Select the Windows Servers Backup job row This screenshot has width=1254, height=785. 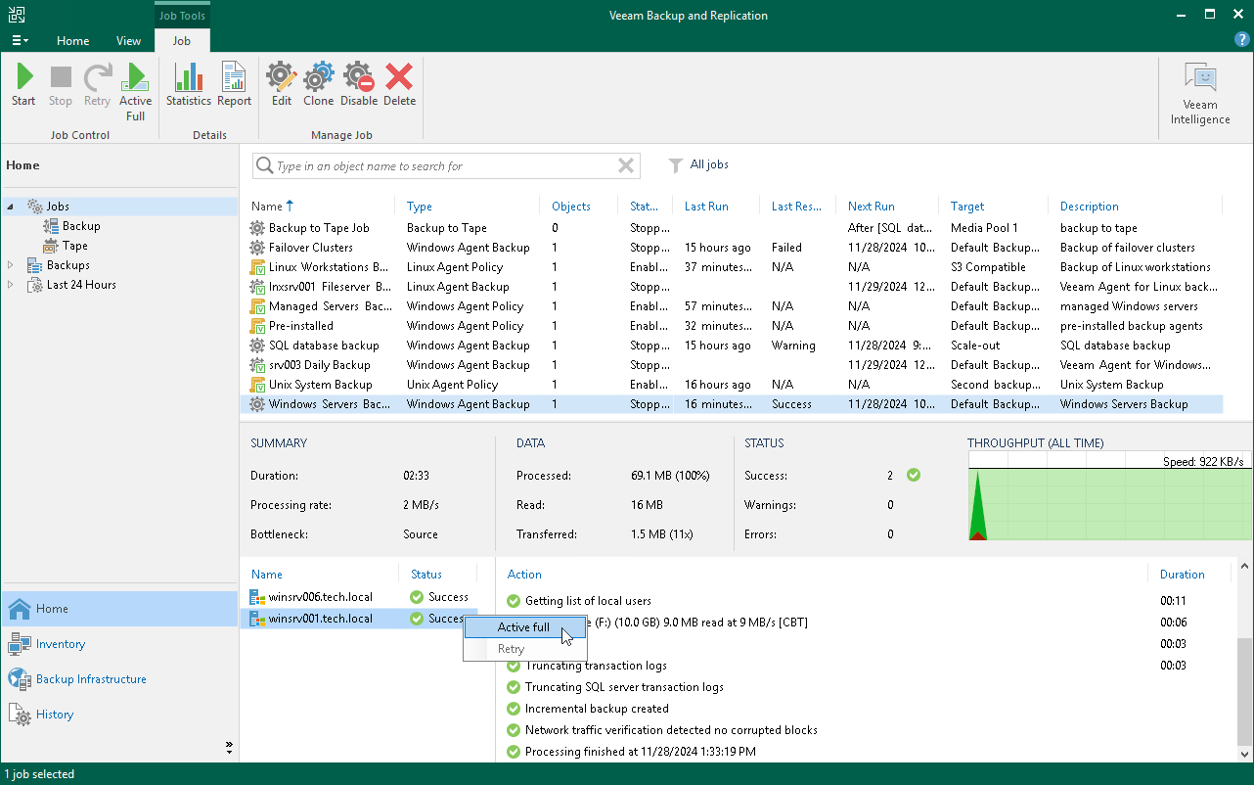(x=732, y=404)
